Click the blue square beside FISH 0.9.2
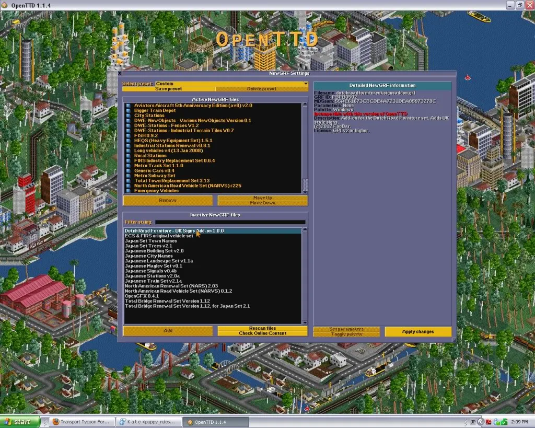535x428 pixels. pyautogui.click(x=129, y=135)
